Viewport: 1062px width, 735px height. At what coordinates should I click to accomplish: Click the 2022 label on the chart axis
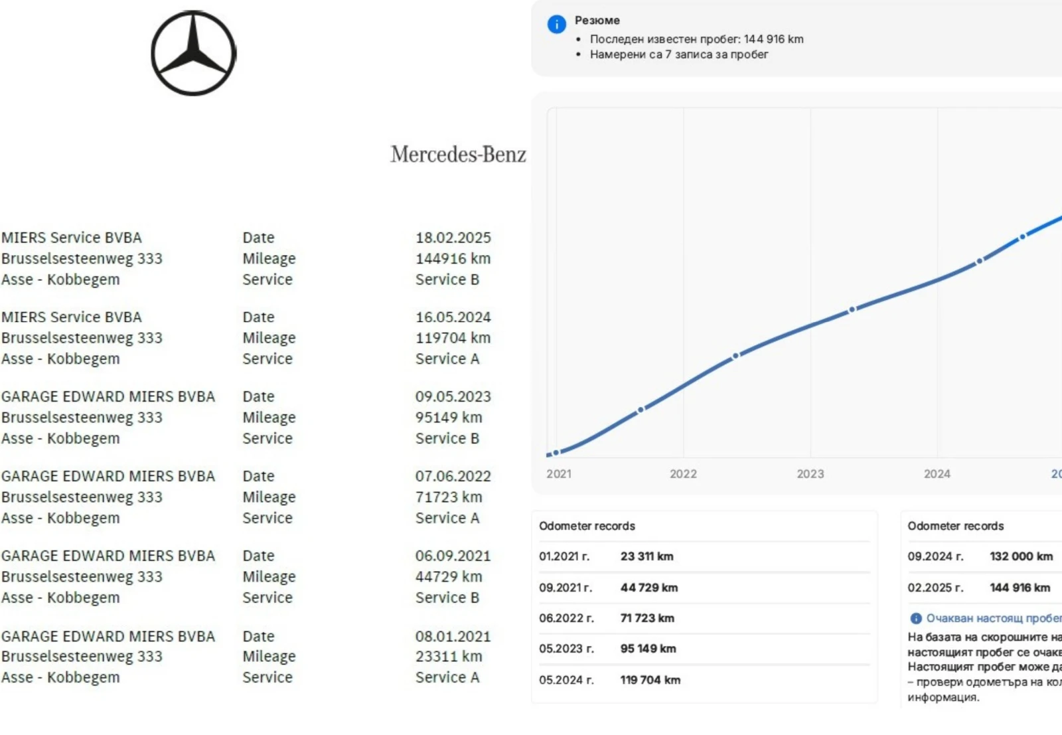(x=684, y=474)
